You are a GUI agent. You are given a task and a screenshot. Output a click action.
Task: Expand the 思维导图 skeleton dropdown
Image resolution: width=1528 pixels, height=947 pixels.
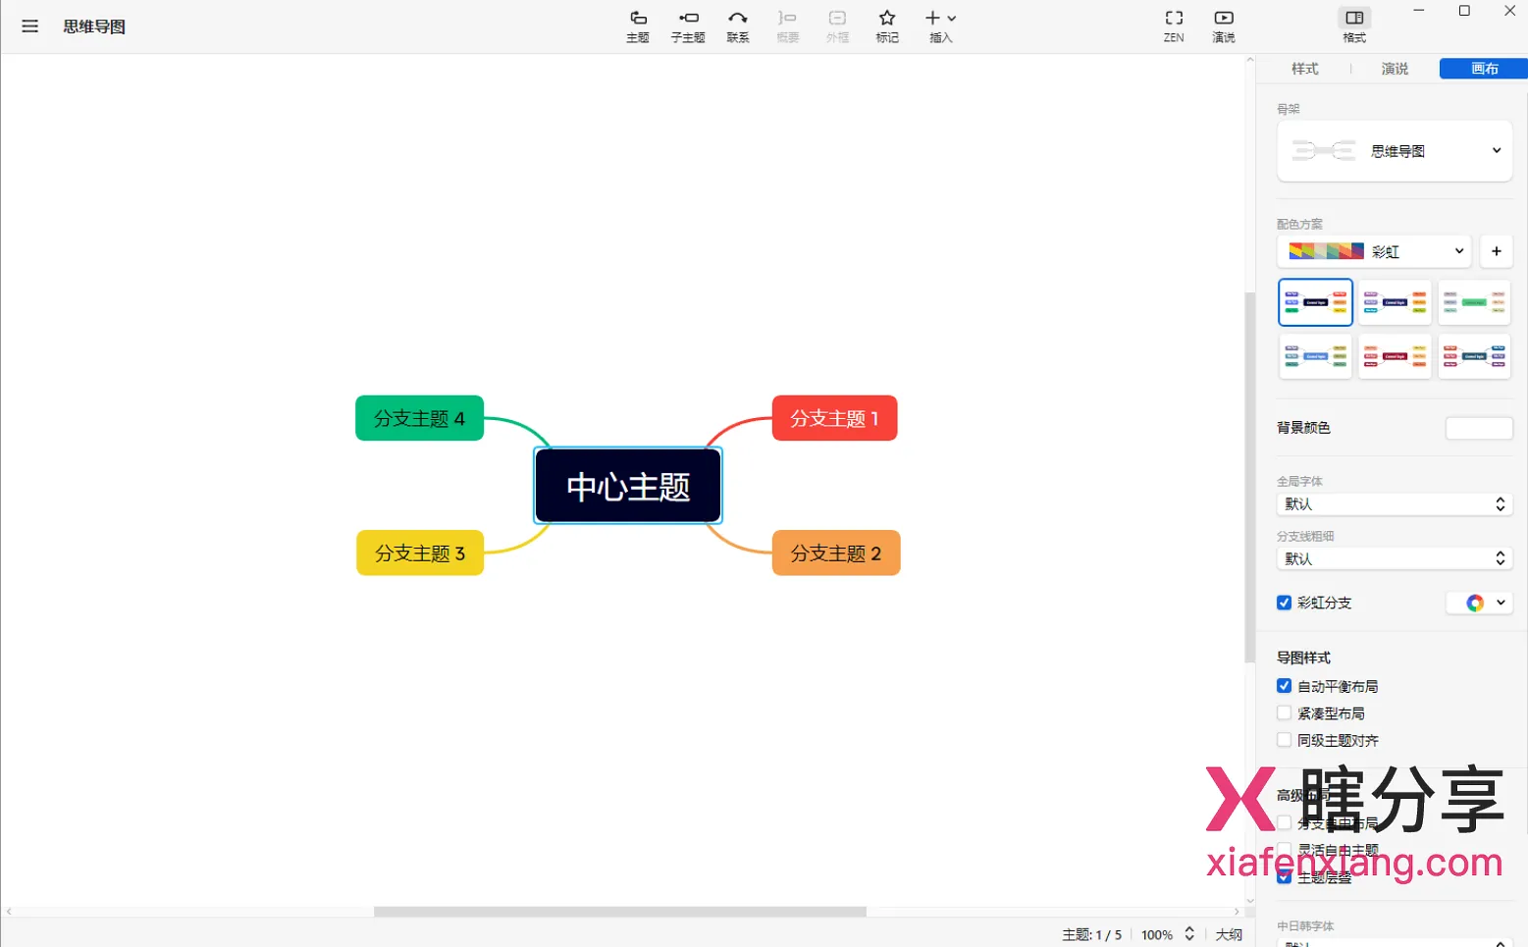point(1495,151)
